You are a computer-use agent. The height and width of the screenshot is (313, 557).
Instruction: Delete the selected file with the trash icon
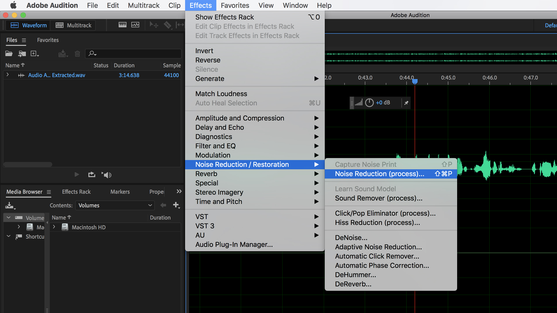(77, 54)
